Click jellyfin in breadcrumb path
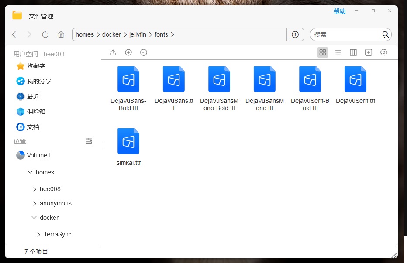This screenshot has width=407, height=263. [138, 34]
